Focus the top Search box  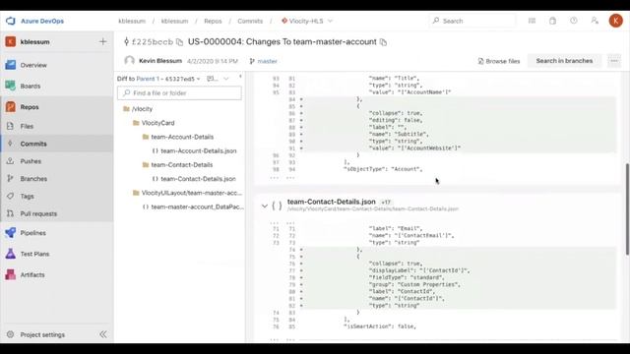tap(472, 21)
